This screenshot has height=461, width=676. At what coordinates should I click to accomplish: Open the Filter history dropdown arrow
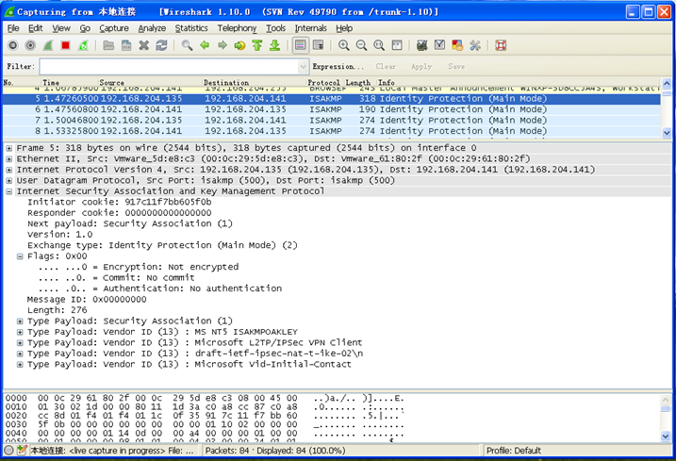pos(304,67)
